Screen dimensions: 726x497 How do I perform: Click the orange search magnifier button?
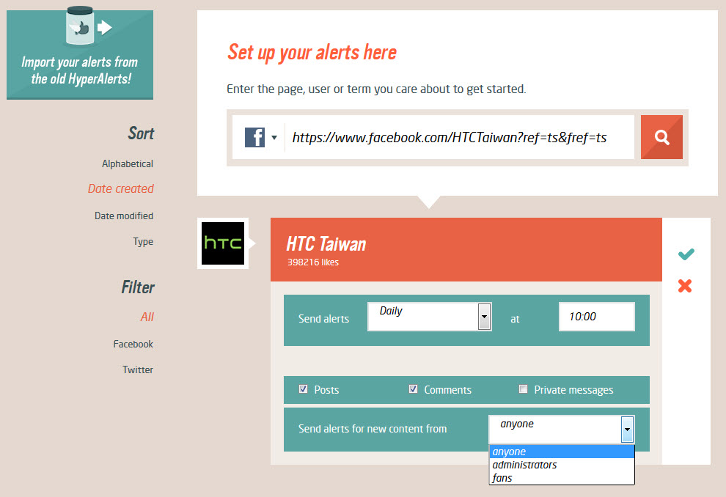(661, 137)
